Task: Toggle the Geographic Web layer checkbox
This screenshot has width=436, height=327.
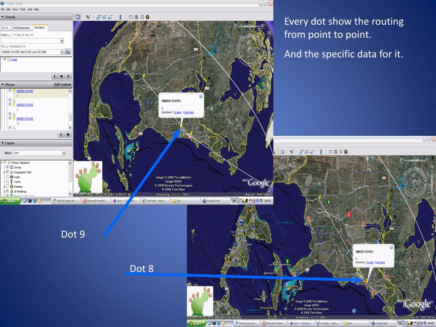Action: [x=8, y=172]
